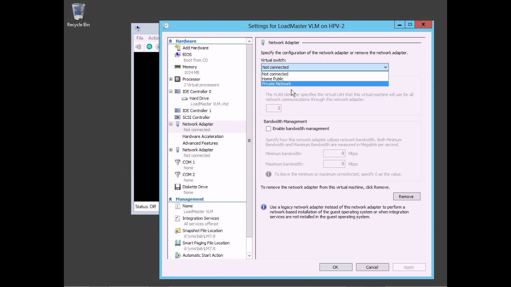The width and height of the screenshot is (511, 287).
Task: Select LoadMaster VLM.vhd text under Hard Drive
Action: pyautogui.click(x=209, y=104)
